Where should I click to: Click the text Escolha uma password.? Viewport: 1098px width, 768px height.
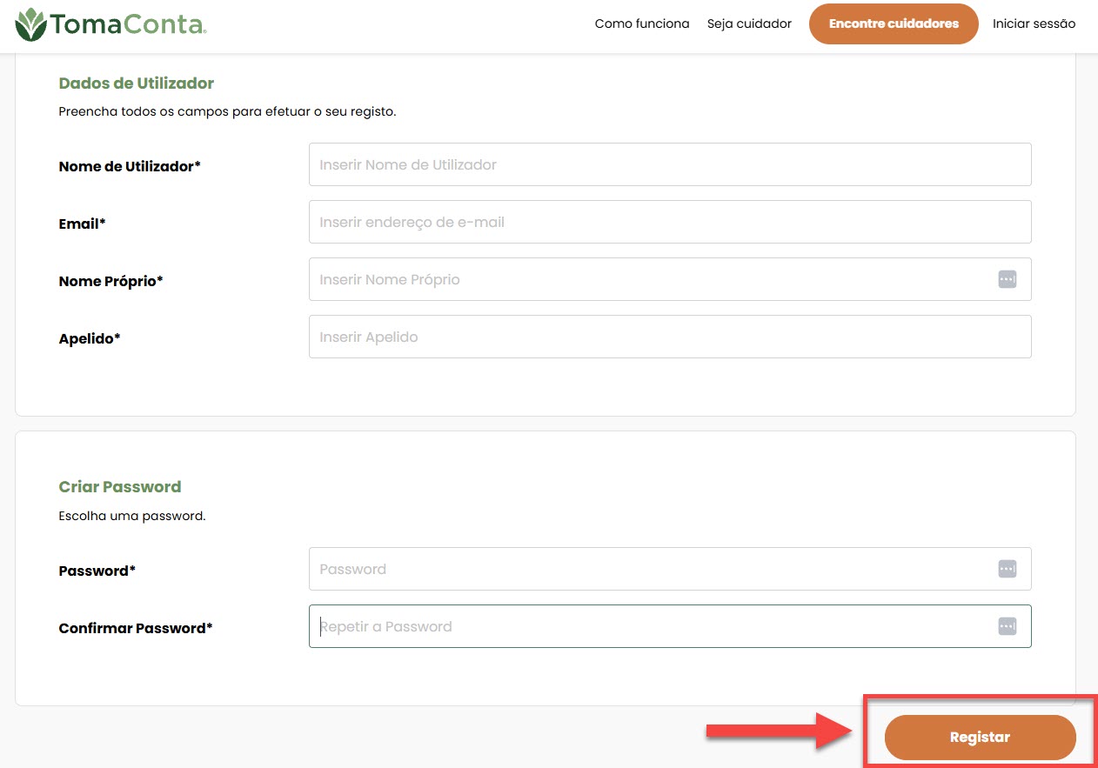[132, 516]
